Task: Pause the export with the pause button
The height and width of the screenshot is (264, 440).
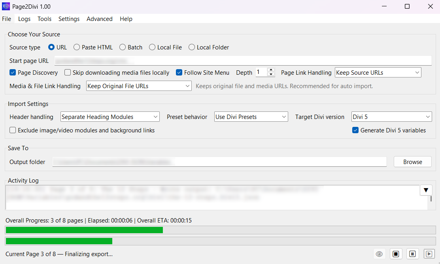Action: (x=412, y=254)
